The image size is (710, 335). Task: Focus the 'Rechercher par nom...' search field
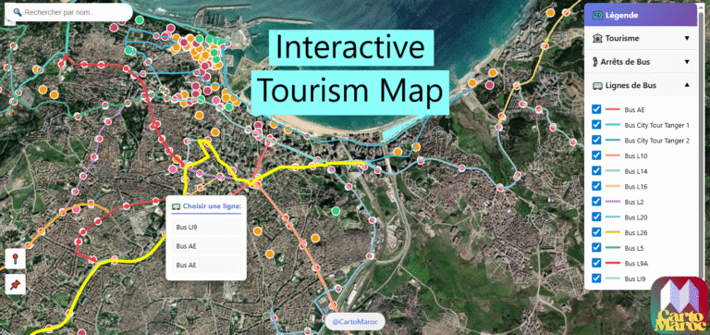pyautogui.click(x=68, y=13)
